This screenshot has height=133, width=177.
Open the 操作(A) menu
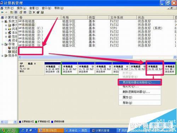tap(22, 8)
